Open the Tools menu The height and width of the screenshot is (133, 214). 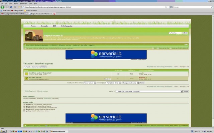pyautogui.click(x=30, y=4)
